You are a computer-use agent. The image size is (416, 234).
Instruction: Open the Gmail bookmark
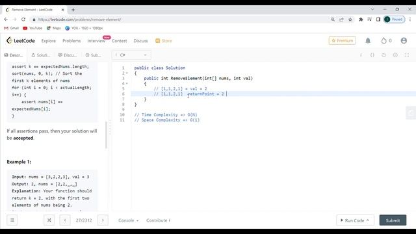pos(12,28)
